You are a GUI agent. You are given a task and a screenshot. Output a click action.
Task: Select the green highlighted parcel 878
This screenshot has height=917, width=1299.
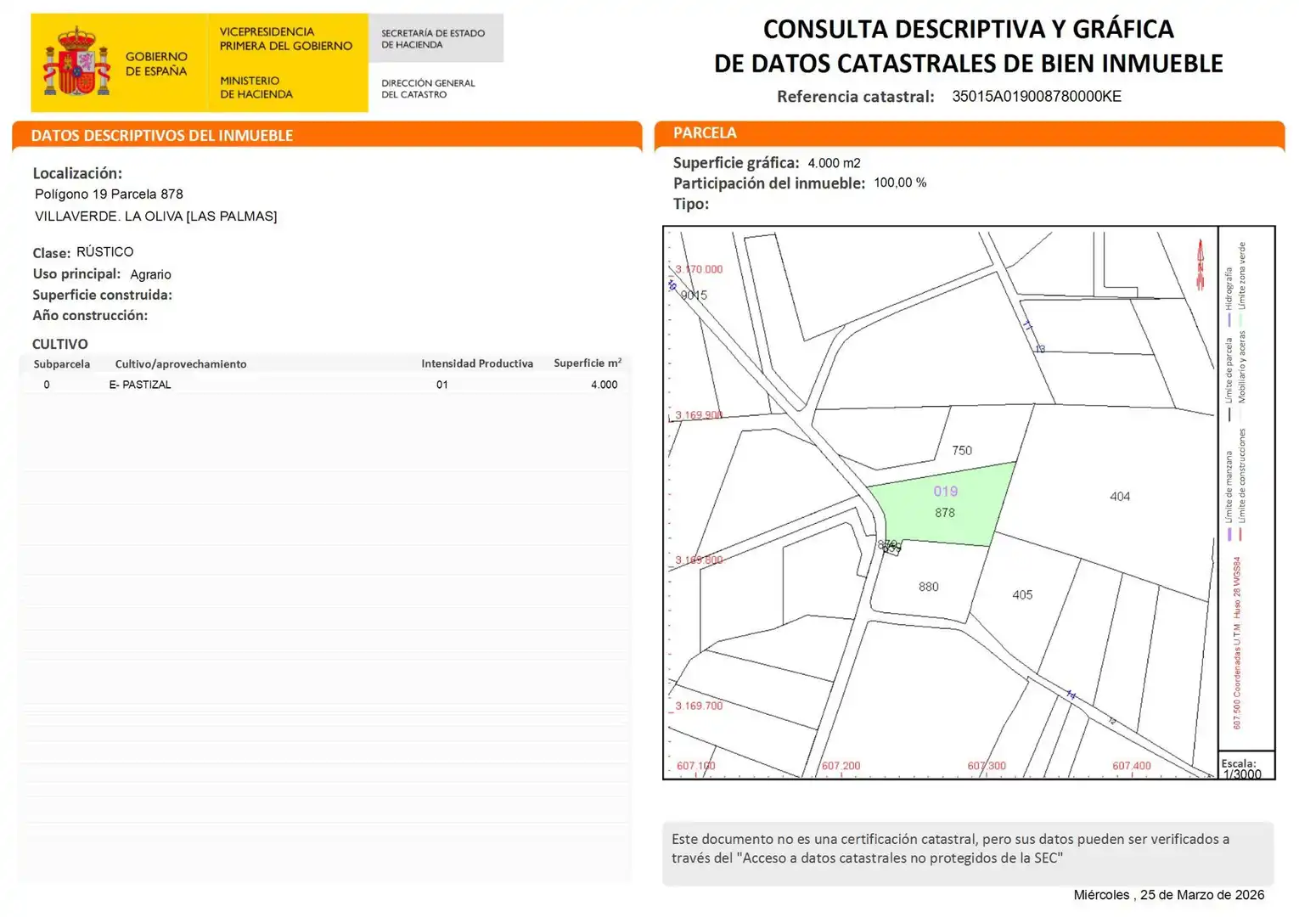pyautogui.click(x=942, y=504)
